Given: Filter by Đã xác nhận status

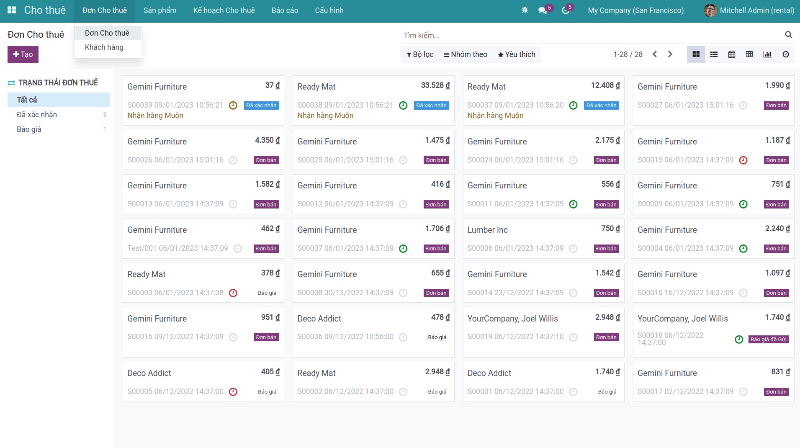Looking at the screenshot, I should point(37,115).
